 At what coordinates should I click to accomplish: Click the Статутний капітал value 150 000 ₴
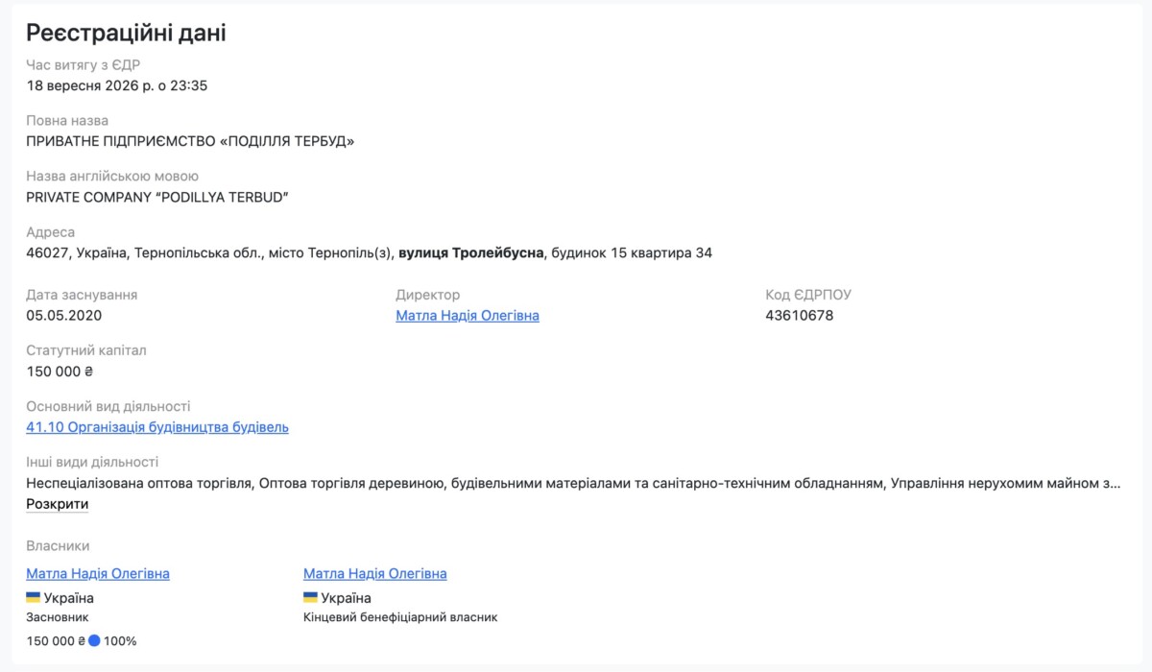60,372
